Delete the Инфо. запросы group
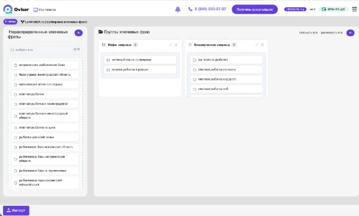Image resolution: width=359 pixels, height=216 pixels. click(176, 45)
